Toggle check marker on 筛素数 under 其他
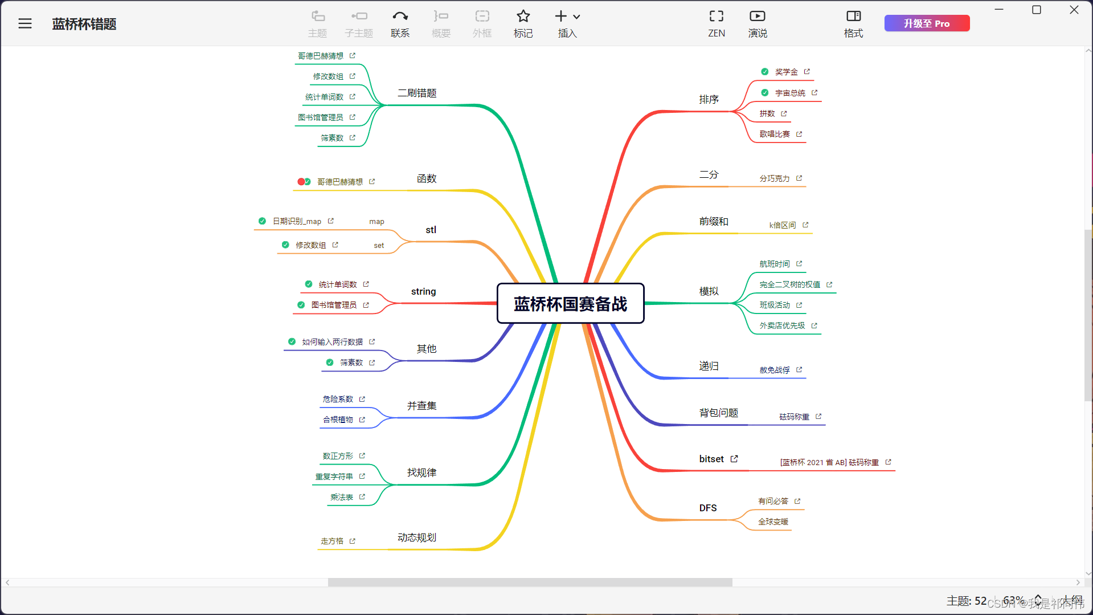The height and width of the screenshot is (615, 1093). click(330, 363)
